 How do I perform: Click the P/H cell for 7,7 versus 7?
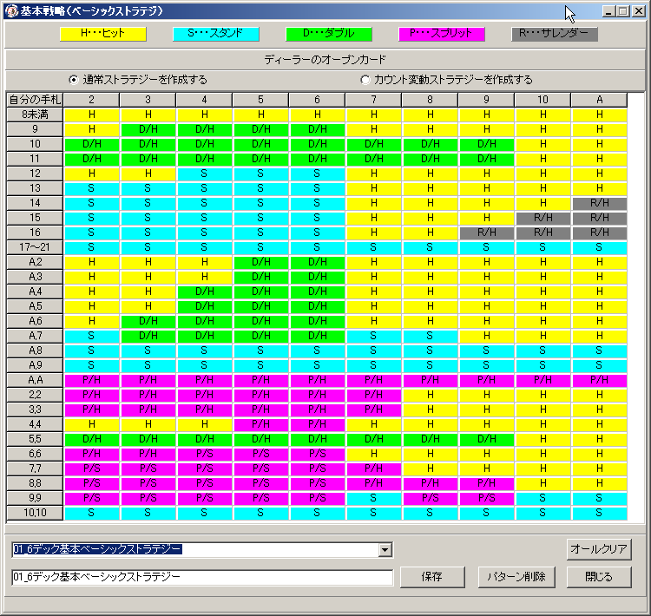373,469
